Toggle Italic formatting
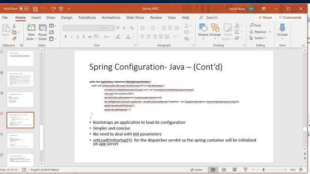This screenshot has width=310, height=174. point(72,37)
